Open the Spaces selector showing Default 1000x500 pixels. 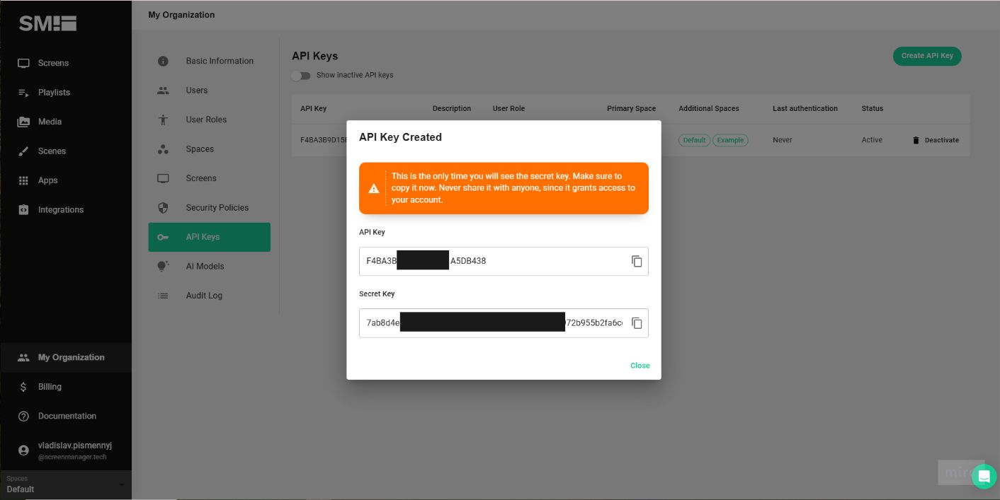[x=66, y=484]
